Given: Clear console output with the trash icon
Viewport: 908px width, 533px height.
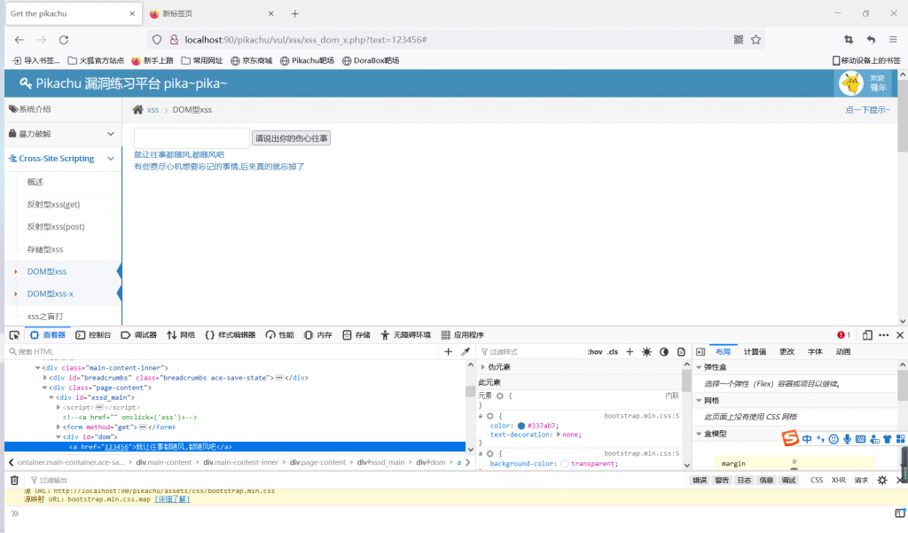Looking at the screenshot, I should (x=14, y=480).
